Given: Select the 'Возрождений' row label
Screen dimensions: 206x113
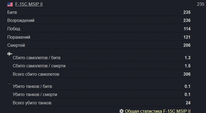Looking at the screenshot, I should pos(21,21).
